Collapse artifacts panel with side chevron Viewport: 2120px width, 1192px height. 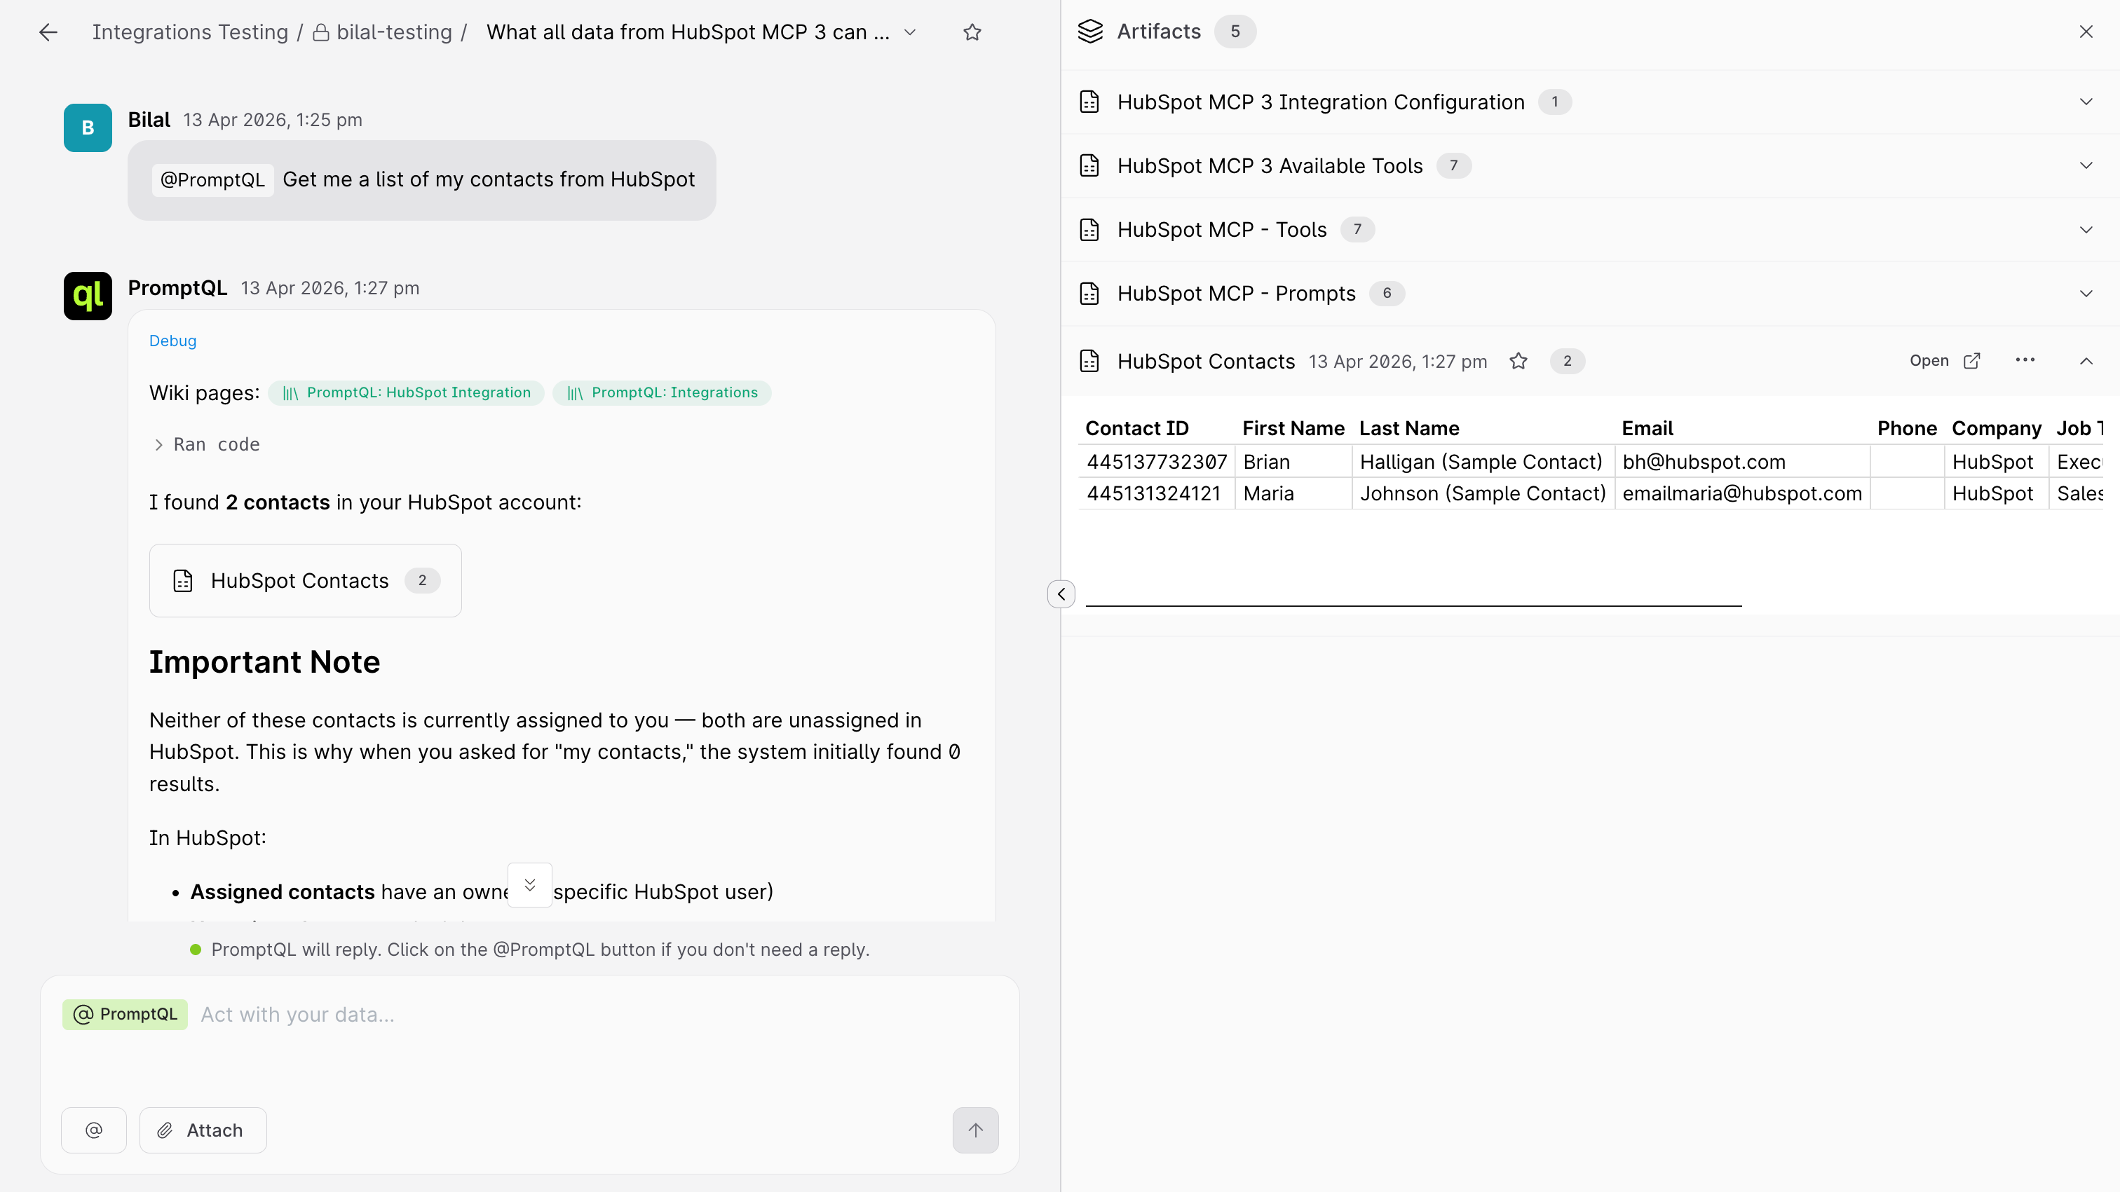(x=1061, y=594)
